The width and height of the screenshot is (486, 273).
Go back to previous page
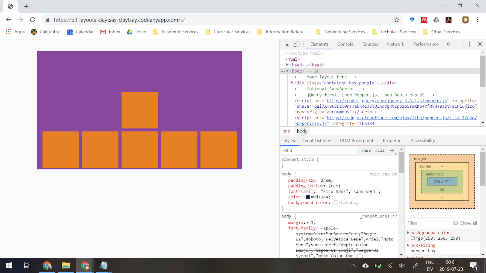coord(8,20)
